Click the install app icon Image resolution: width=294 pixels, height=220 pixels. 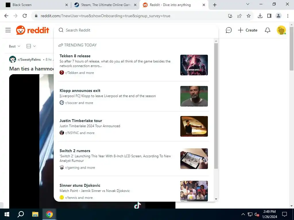230,16
